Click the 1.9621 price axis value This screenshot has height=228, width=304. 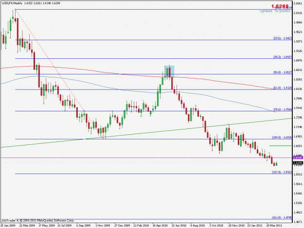(x=298, y=32)
